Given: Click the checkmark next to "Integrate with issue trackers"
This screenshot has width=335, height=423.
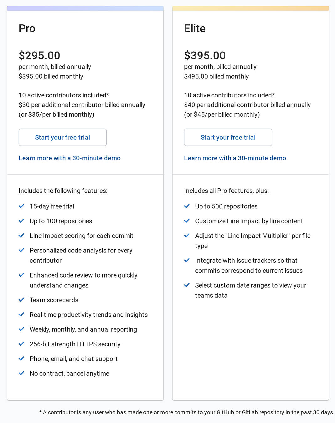Looking at the screenshot, I should point(187,260).
